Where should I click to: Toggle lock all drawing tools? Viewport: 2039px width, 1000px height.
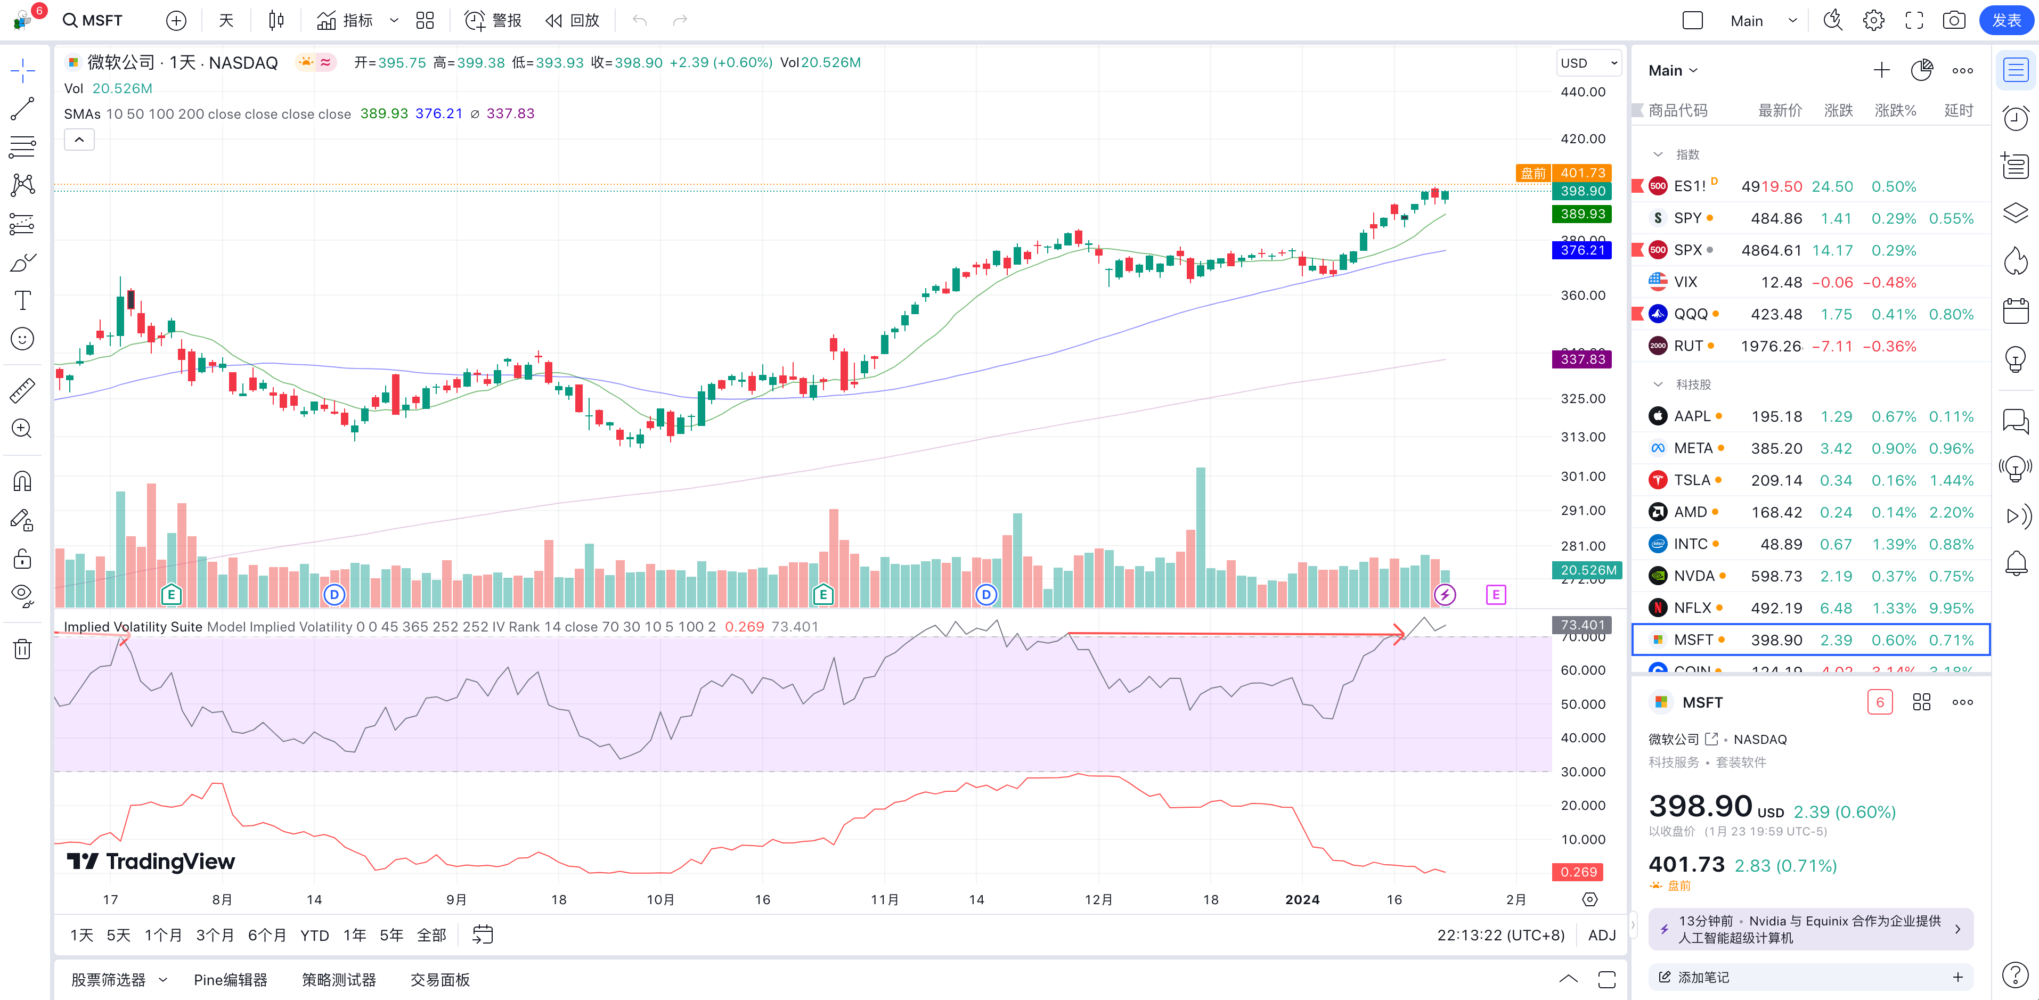coord(23,559)
